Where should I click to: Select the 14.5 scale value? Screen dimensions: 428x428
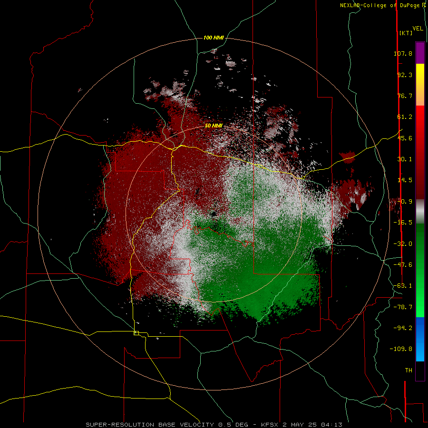405,180
